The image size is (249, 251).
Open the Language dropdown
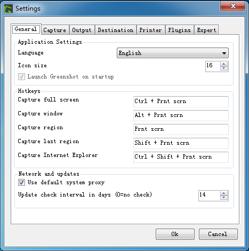[173, 53]
